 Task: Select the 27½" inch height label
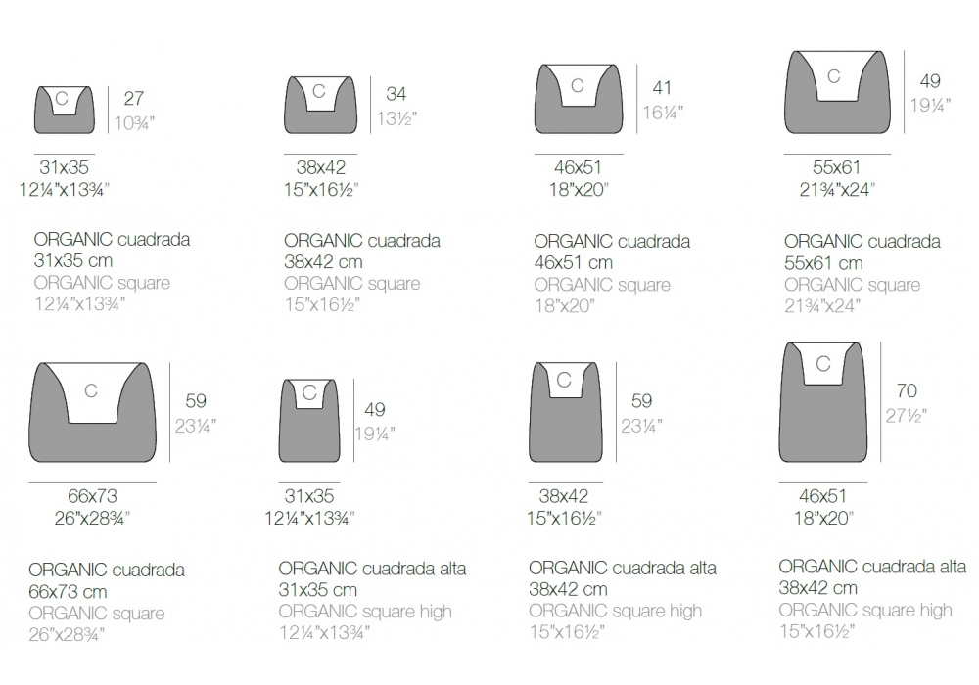coord(907,415)
